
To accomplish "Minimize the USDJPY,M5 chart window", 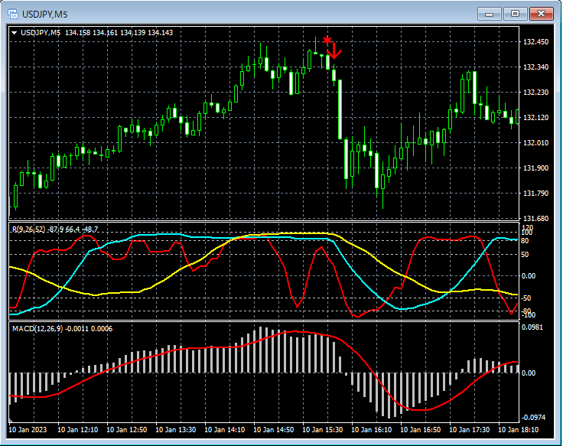I will [x=489, y=14].
